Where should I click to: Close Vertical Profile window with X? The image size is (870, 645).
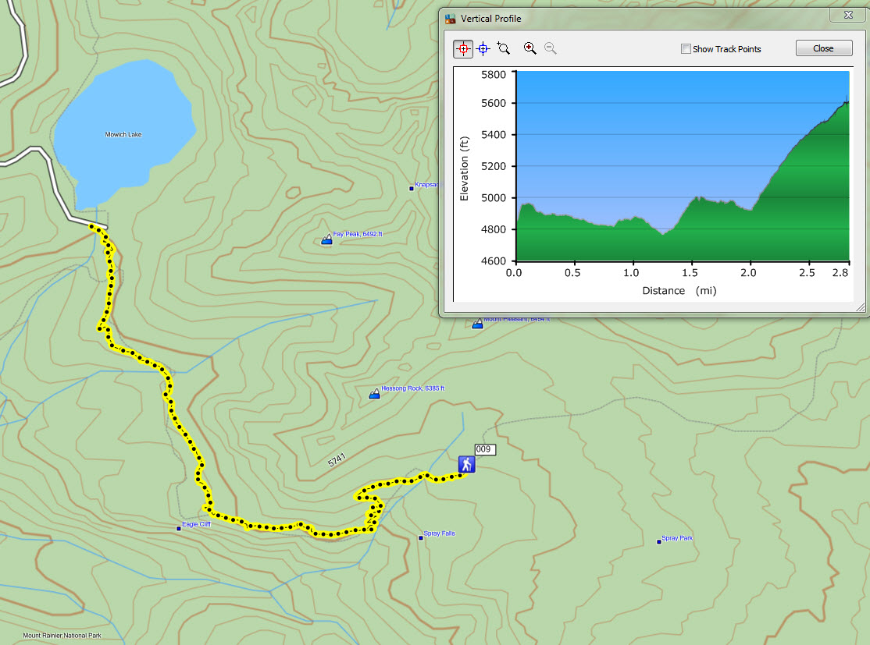(x=847, y=16)
